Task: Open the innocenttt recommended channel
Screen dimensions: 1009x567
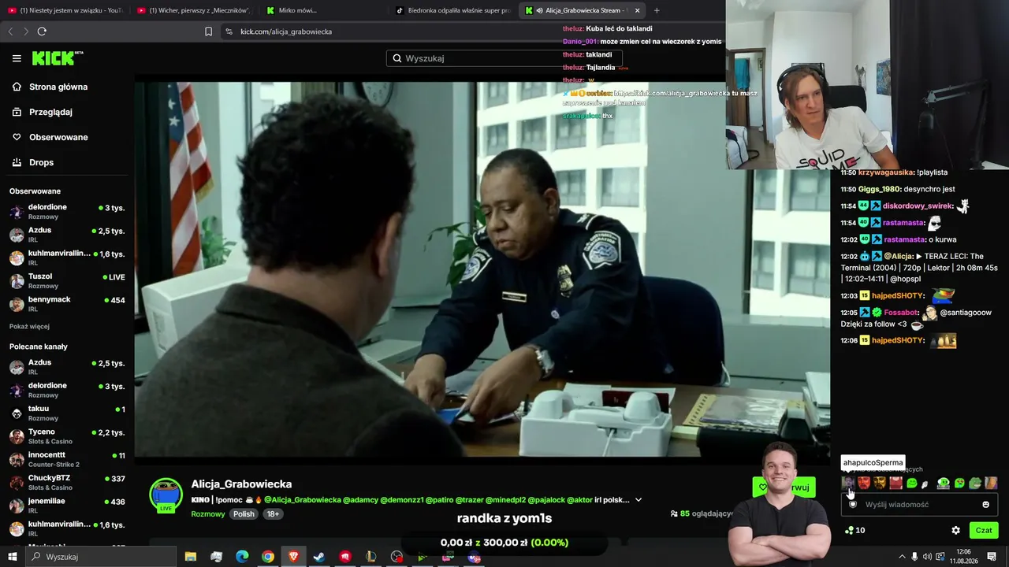Action: click(67, 459)
